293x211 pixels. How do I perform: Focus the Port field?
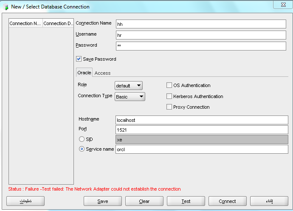point(202,130)
